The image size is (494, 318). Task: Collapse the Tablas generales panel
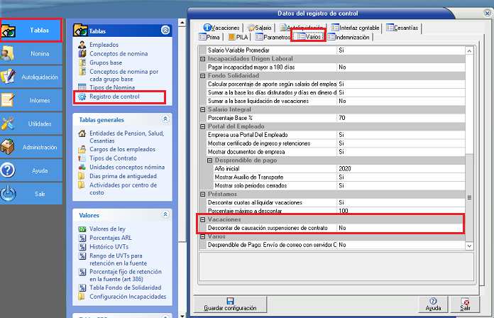coord(165,120)
